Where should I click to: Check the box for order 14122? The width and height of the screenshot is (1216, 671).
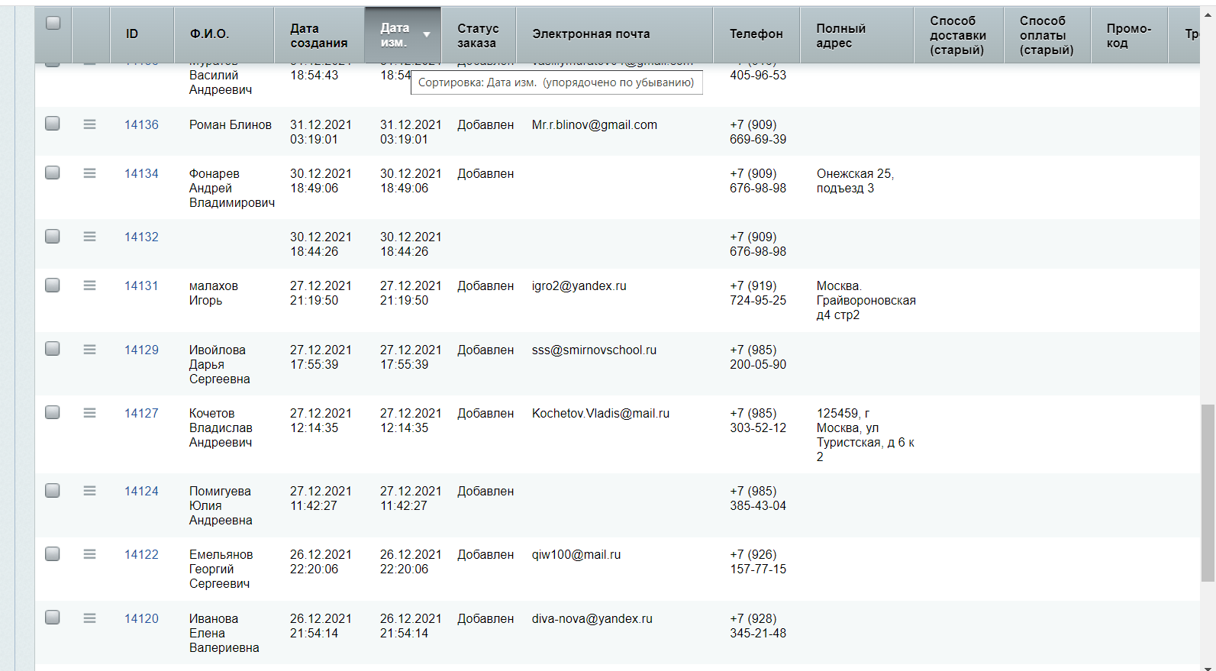(53, 553)
